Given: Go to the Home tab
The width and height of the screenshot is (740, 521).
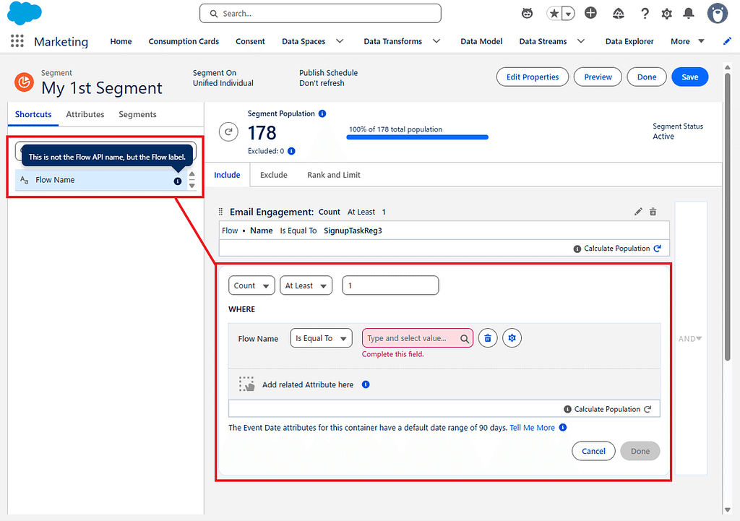Looking at the screenshot, I should 121,41.
